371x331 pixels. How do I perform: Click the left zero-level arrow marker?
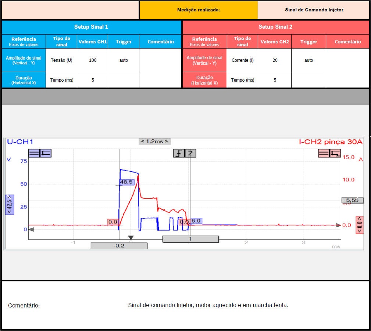[x=31, y=229]
